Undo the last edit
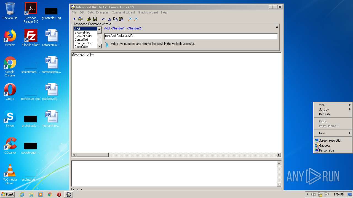This screenshot has height=198, width=353. point(103,19)
